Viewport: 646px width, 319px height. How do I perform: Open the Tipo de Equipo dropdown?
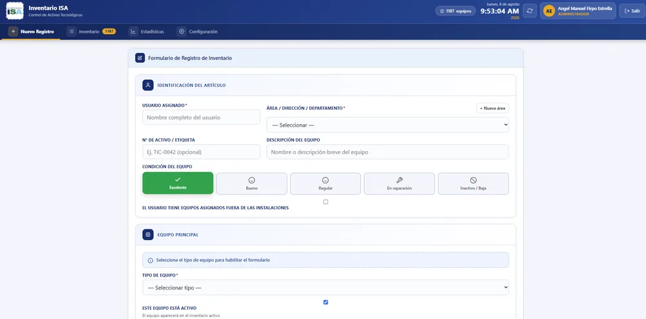coord(326,287)
